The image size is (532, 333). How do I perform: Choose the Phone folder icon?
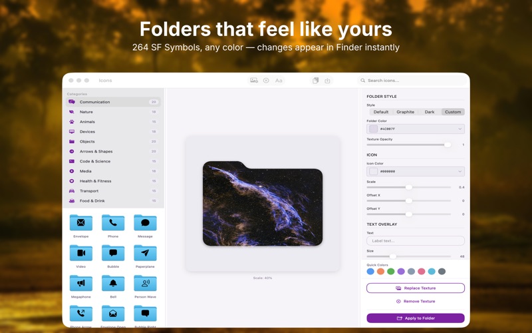tap(113, 222)
